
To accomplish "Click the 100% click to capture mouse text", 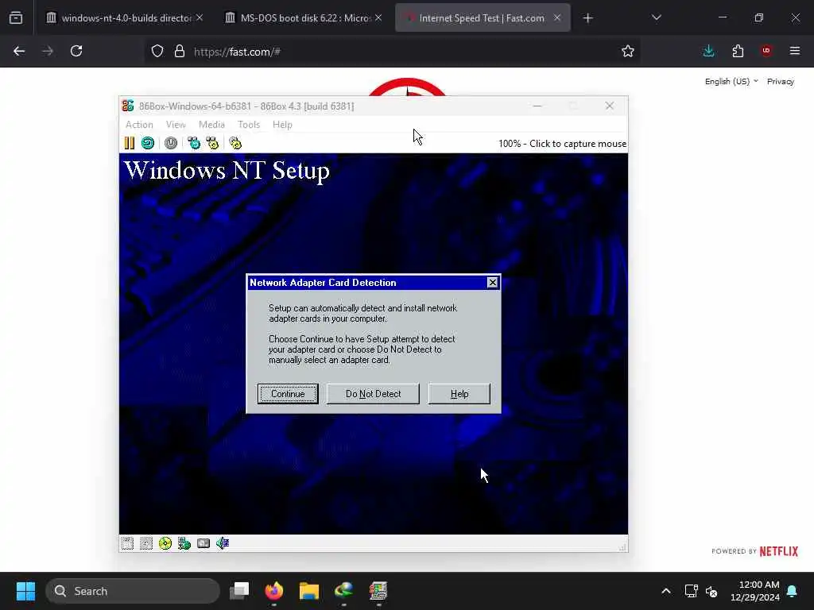I will (x=562, y=144).
